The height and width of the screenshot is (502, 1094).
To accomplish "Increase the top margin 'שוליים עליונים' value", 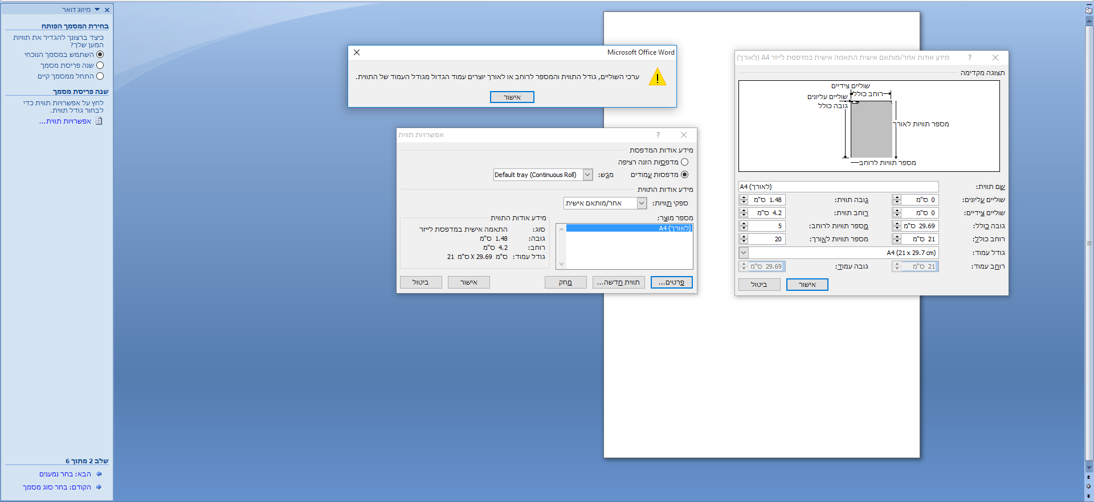I will (x=897, y=197).
